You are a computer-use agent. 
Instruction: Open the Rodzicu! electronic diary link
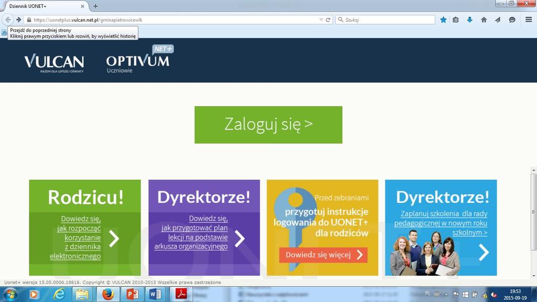click(76, 238)
